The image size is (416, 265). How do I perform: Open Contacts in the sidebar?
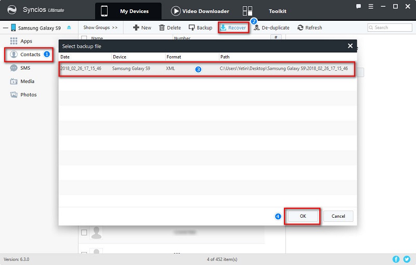[30, 55]
